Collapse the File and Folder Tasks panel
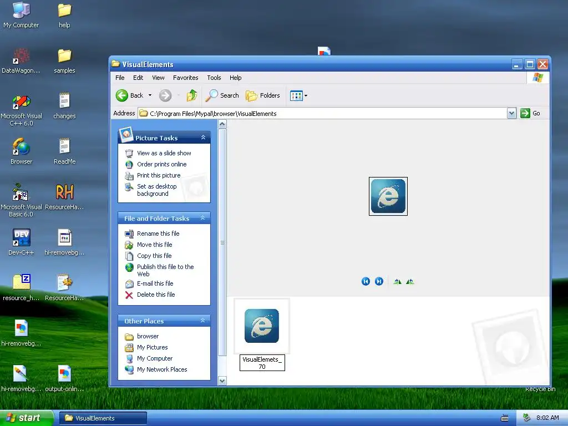This screenshot has height=426, width=568. [x=203, y=218]
